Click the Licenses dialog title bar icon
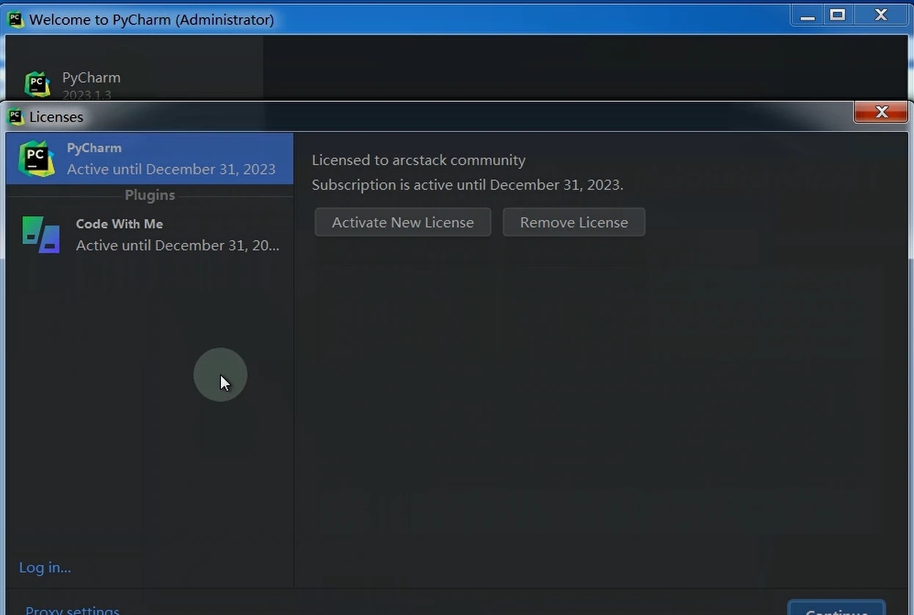The image size is (914, 615). pyautogui.click(x=15, y=116)
